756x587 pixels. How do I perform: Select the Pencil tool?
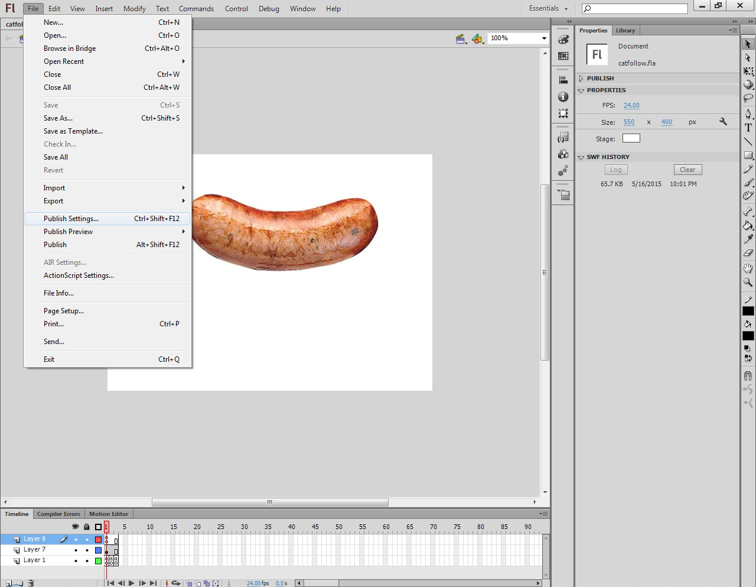point(748,168)
